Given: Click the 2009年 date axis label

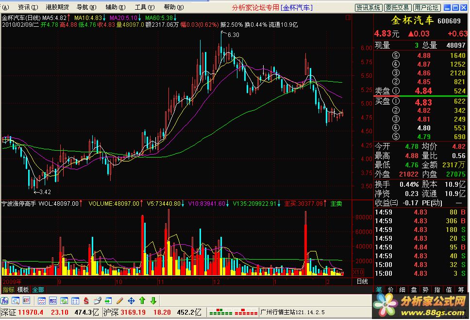Looking at the screenshot, I should 12,282.
